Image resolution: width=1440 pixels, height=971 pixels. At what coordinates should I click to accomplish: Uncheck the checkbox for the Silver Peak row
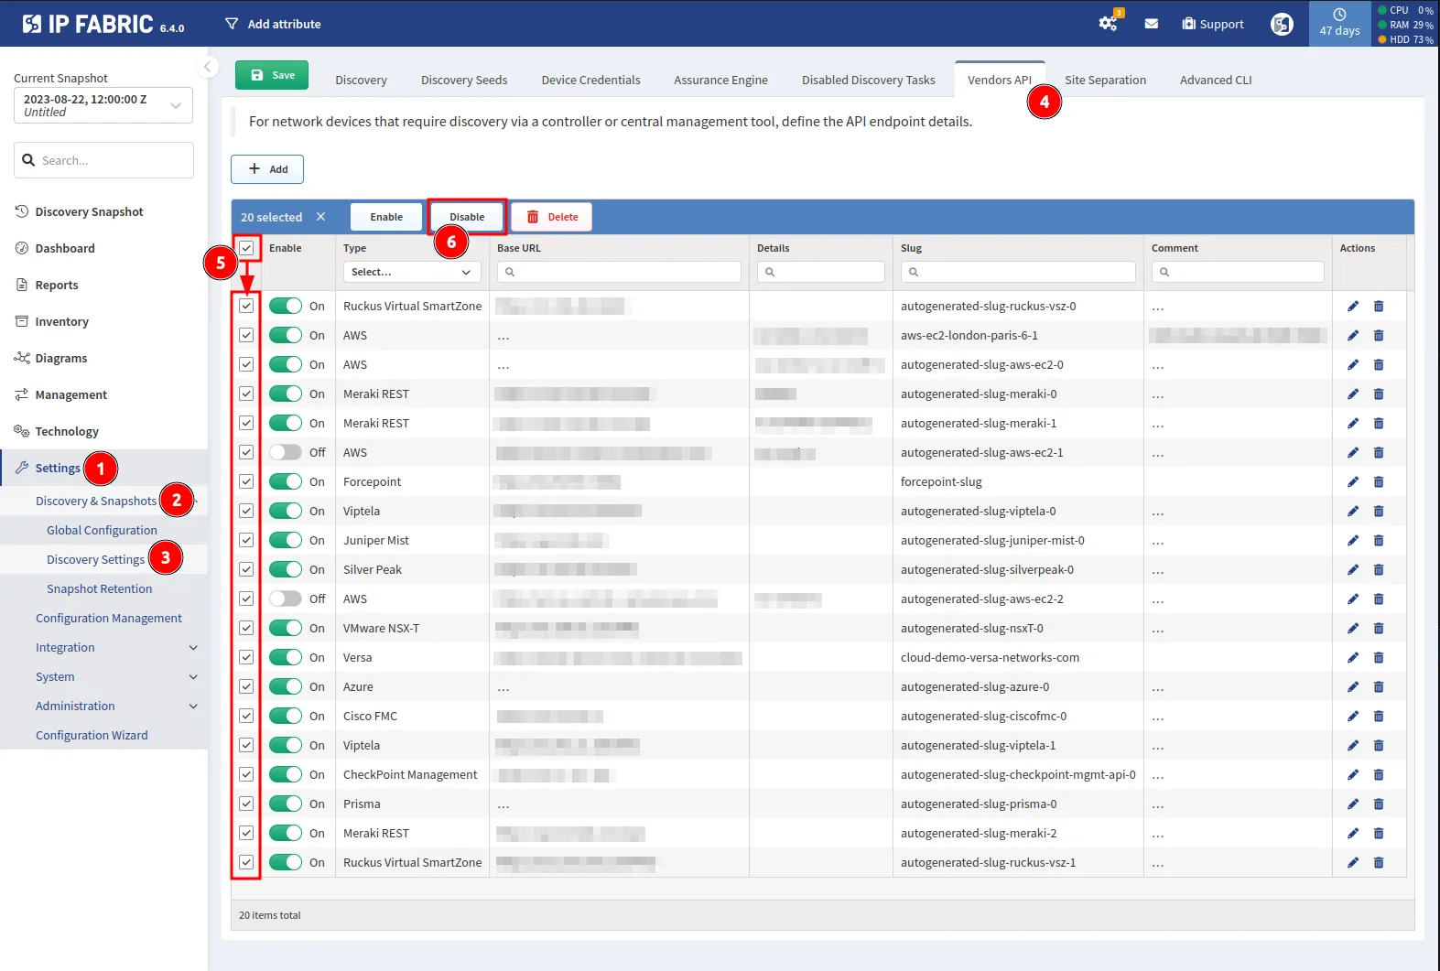[246, 569]
